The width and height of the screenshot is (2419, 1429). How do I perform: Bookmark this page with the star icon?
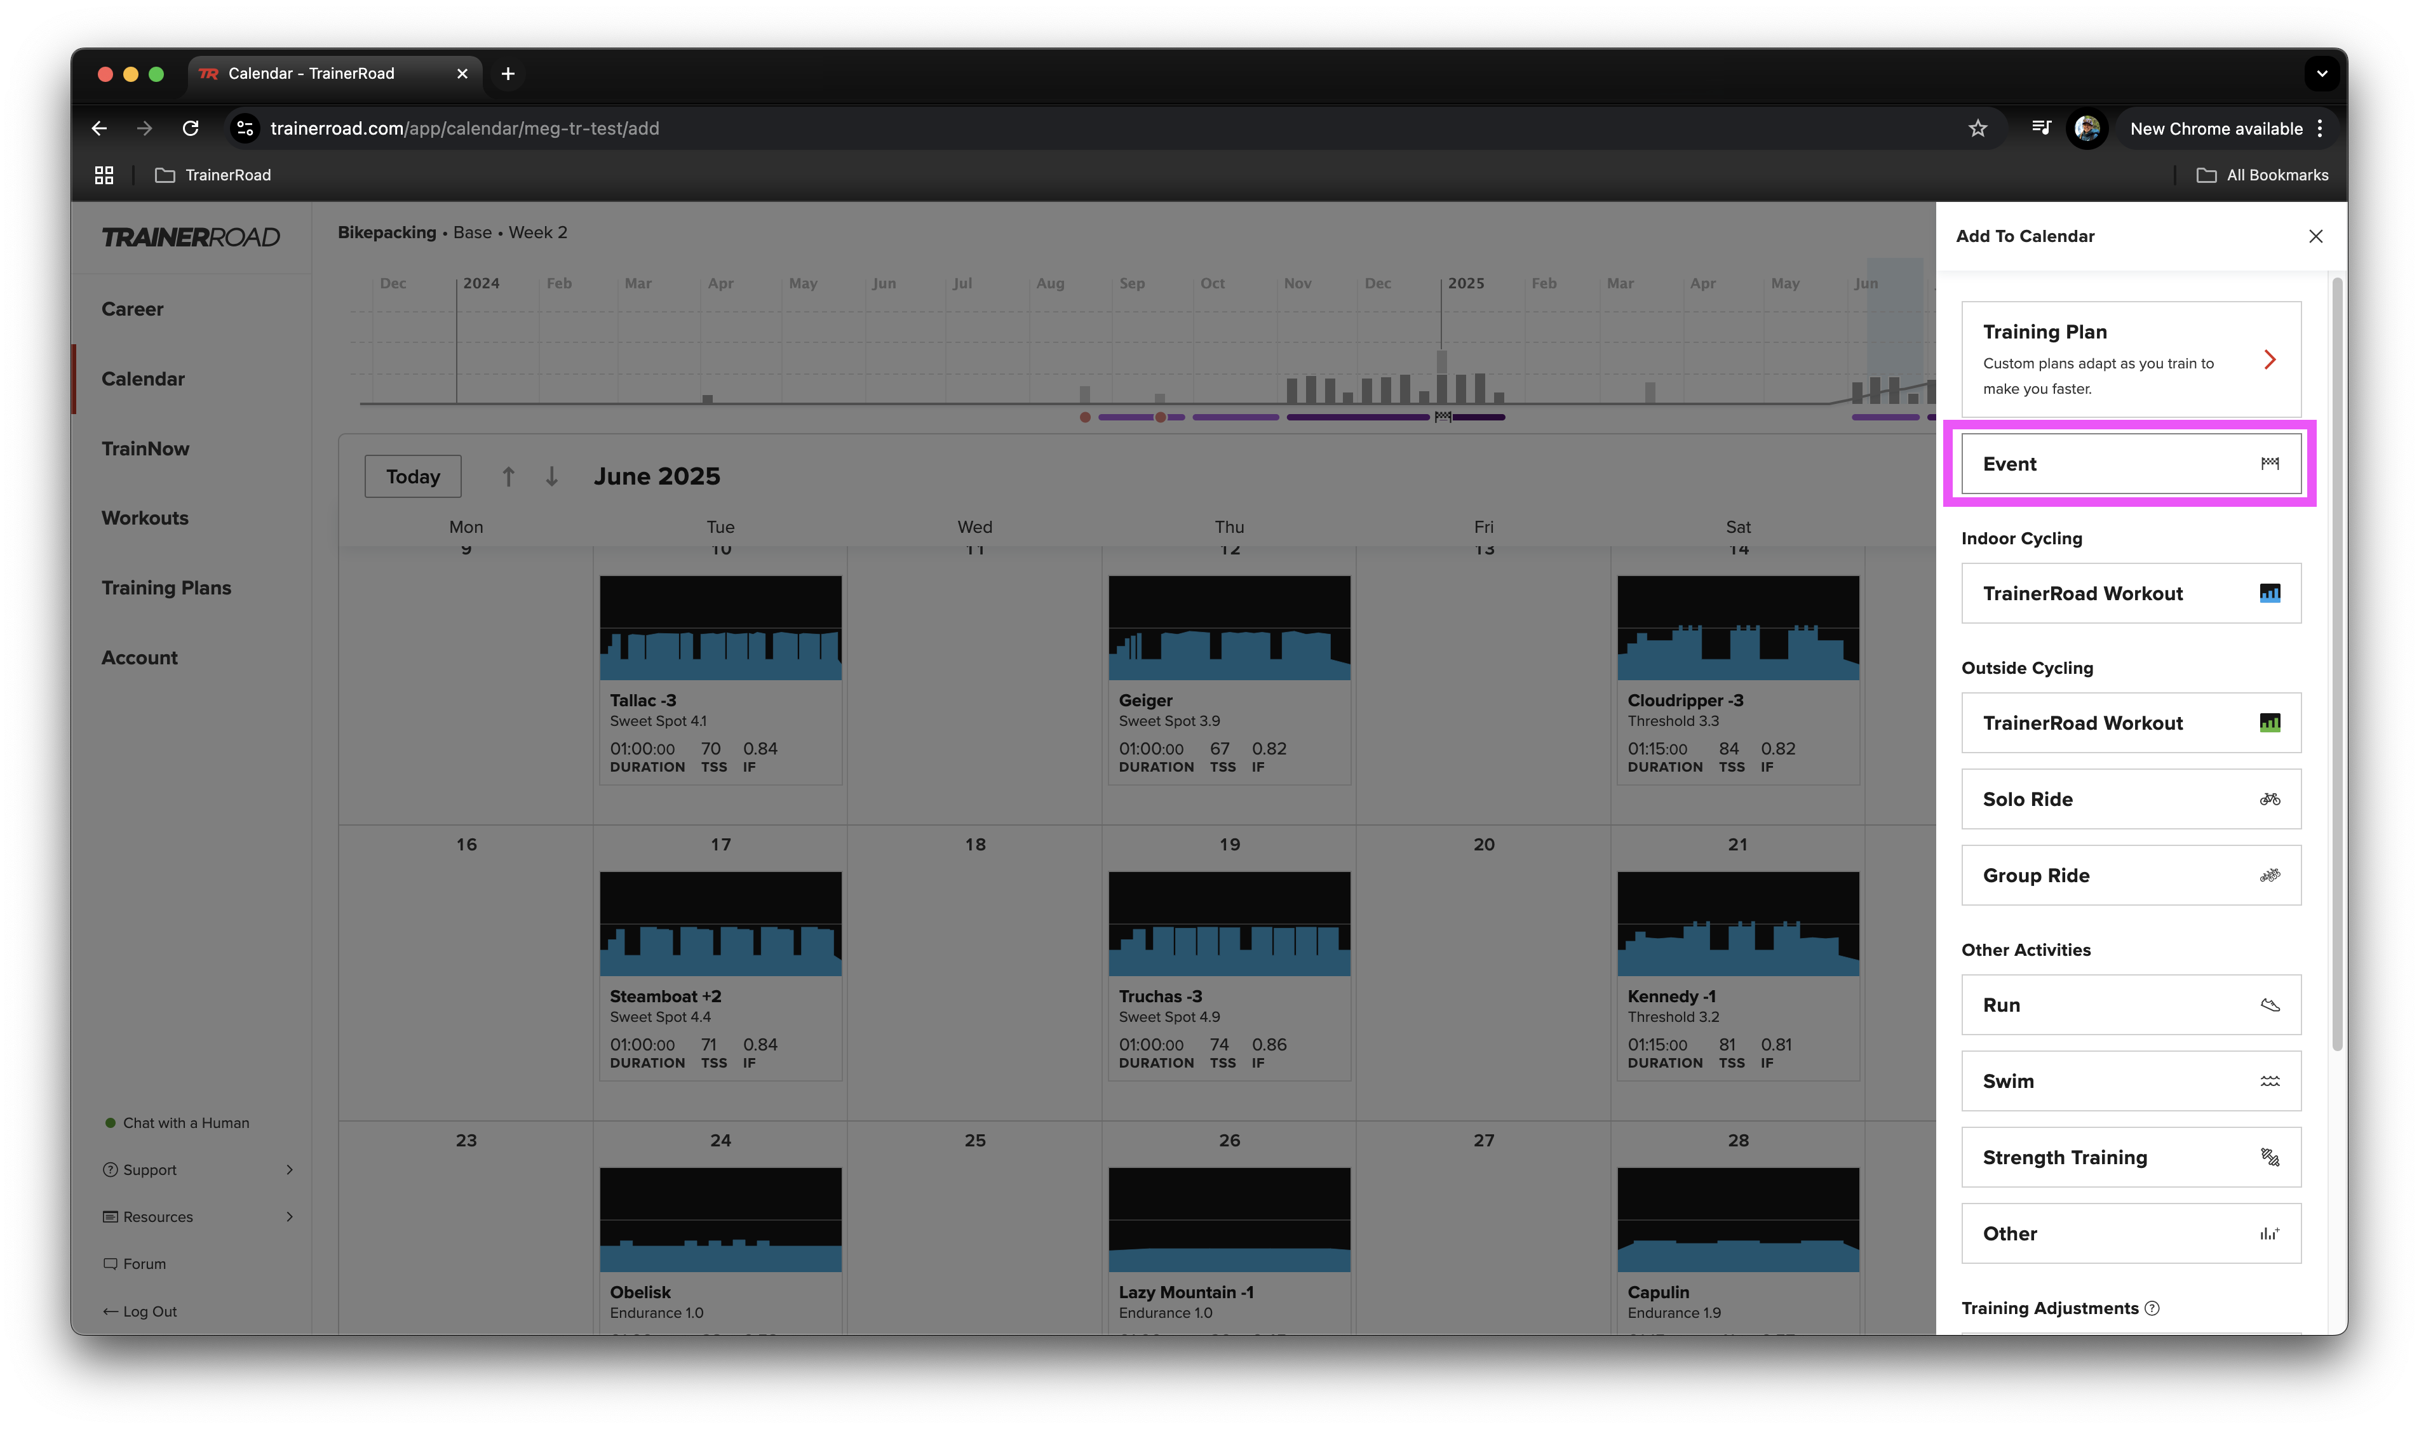[1977, 128]
